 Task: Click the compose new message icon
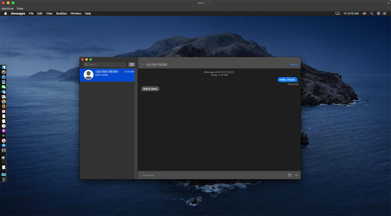[x=132, y=65]
